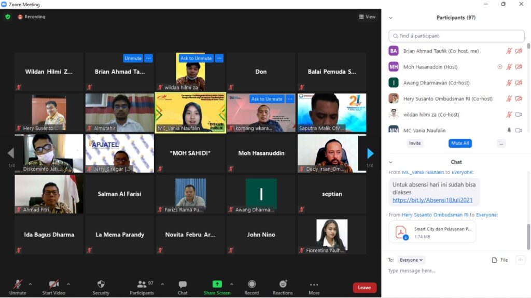531x298 pixels.
Task: Open the Absensi18Juli2021 link
Action: (432, 200)
